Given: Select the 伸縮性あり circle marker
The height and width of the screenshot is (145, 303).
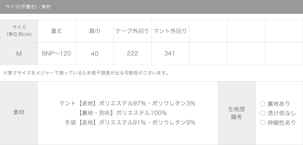Looking at the screenshot, I should coord(263,123).
